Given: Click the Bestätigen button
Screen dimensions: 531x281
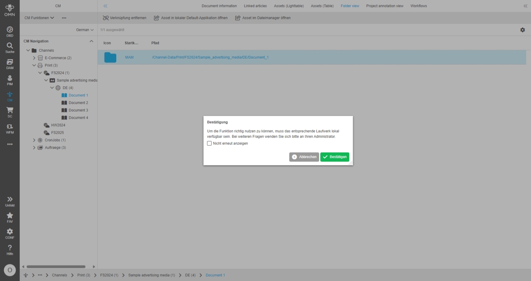Looking at the screenshot, I should click(335, 157).
